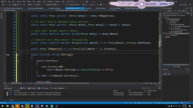Start debugging with the BootCamp.Chapter run button
The width and height of the screenshot is (193, 108).
74,5
